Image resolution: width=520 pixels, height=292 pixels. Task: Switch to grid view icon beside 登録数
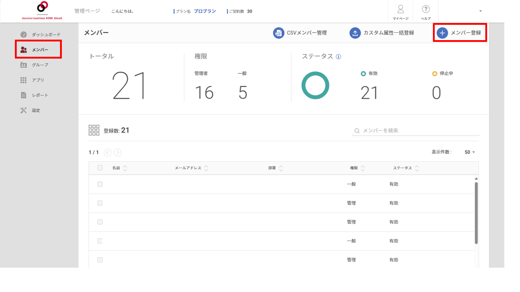point(94,130)
